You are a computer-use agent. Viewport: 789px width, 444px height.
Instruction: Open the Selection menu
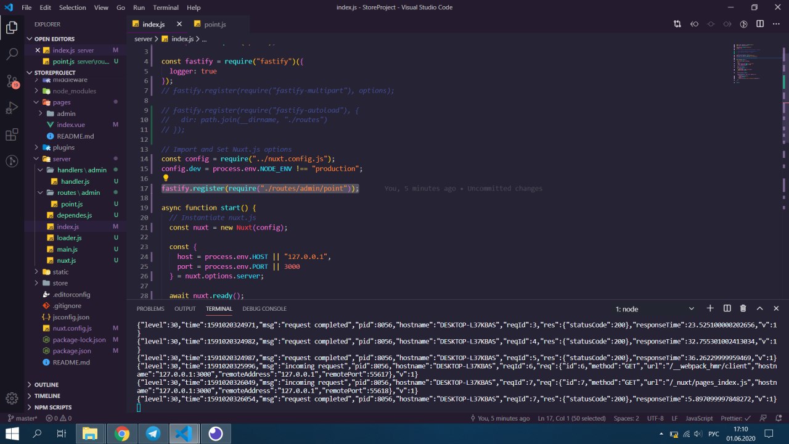73,7
